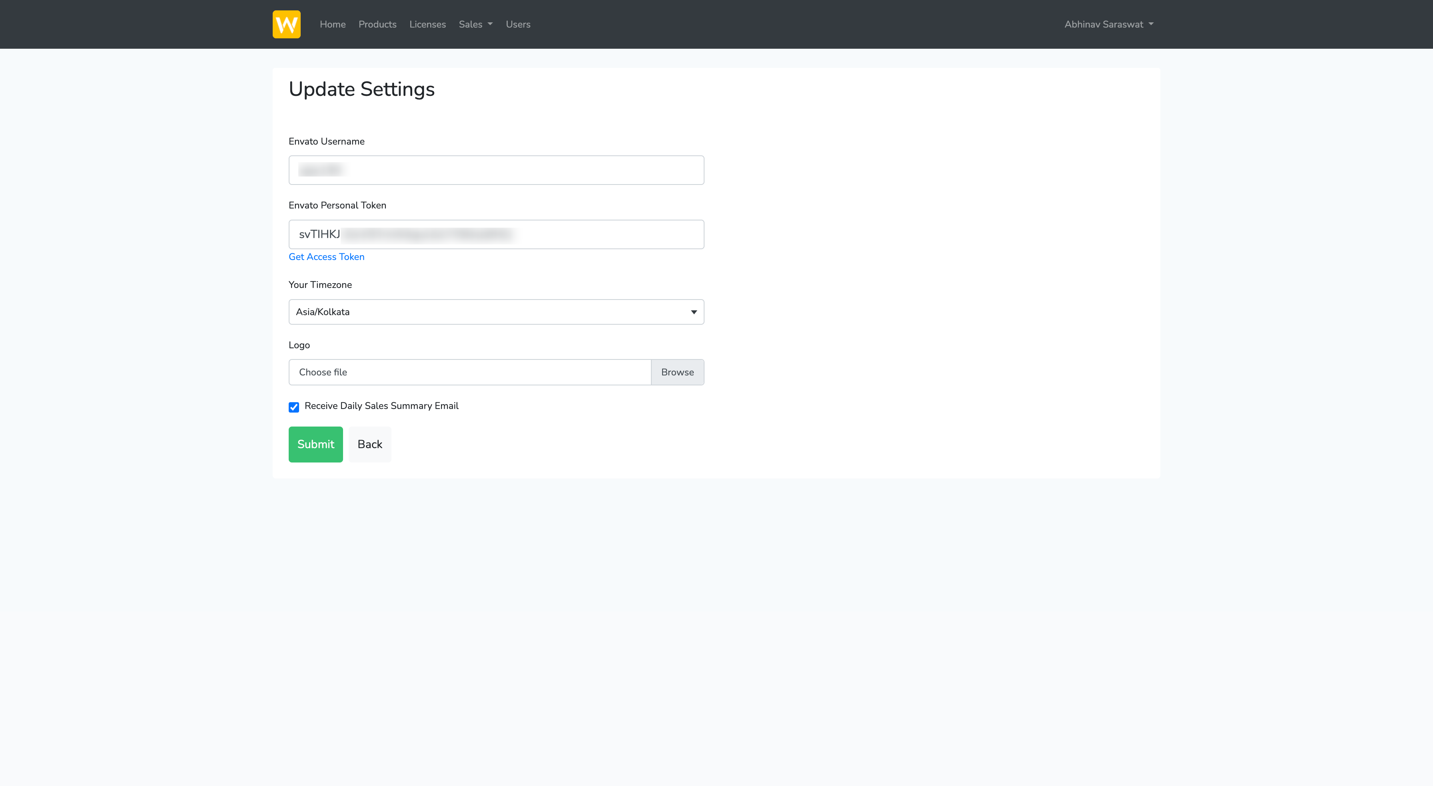This screenshot has height=786, width=1433.
Task: Click the yellow W logo icon
Action: 287,24
